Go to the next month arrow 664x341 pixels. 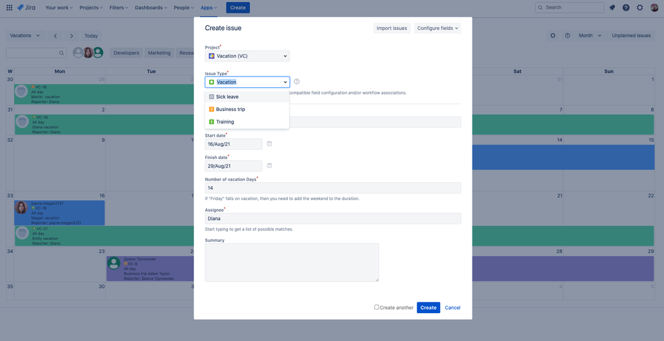tap(72, 36)
